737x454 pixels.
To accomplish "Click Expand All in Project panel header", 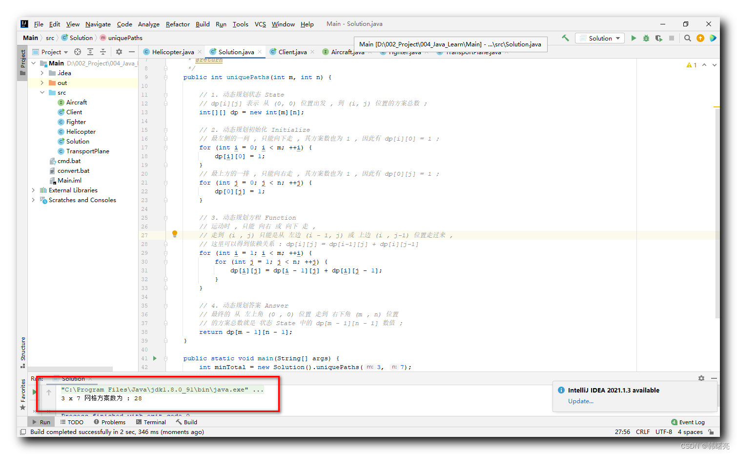I will pos(90,52).
